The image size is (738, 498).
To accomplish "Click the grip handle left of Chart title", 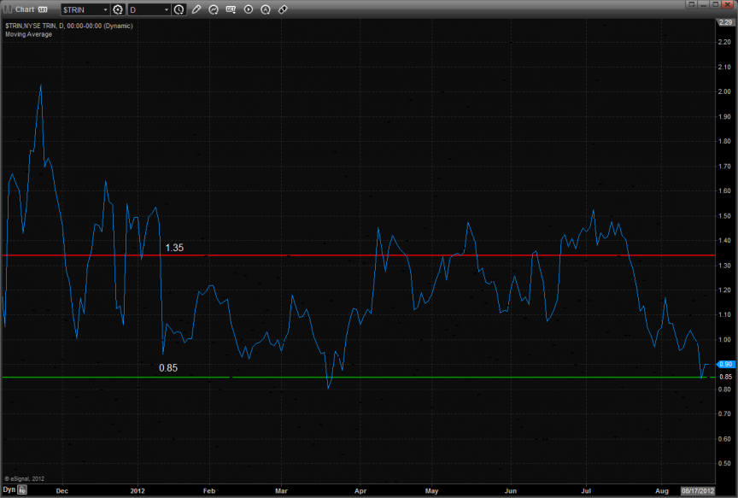I will pyautogui.click(x=7, y=9).
